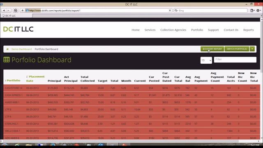Click the breadcrumb home icon

pos(7,49)
